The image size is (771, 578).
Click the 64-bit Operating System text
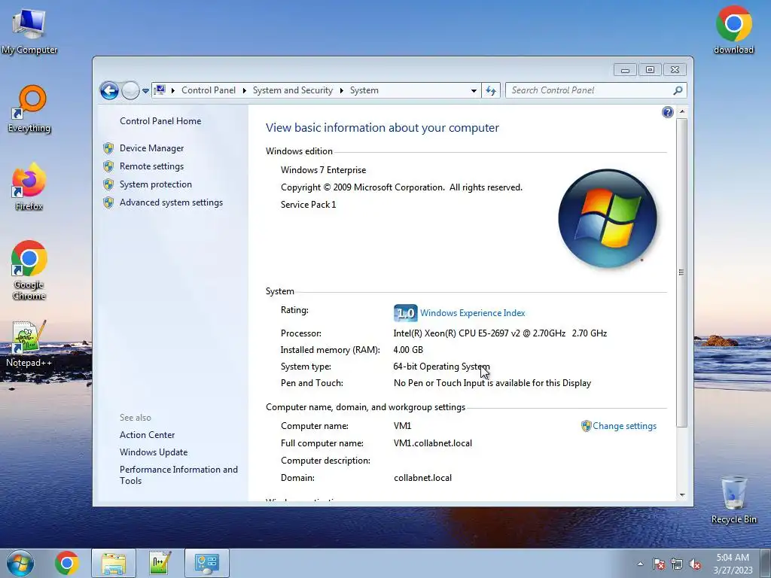(441, 367)
